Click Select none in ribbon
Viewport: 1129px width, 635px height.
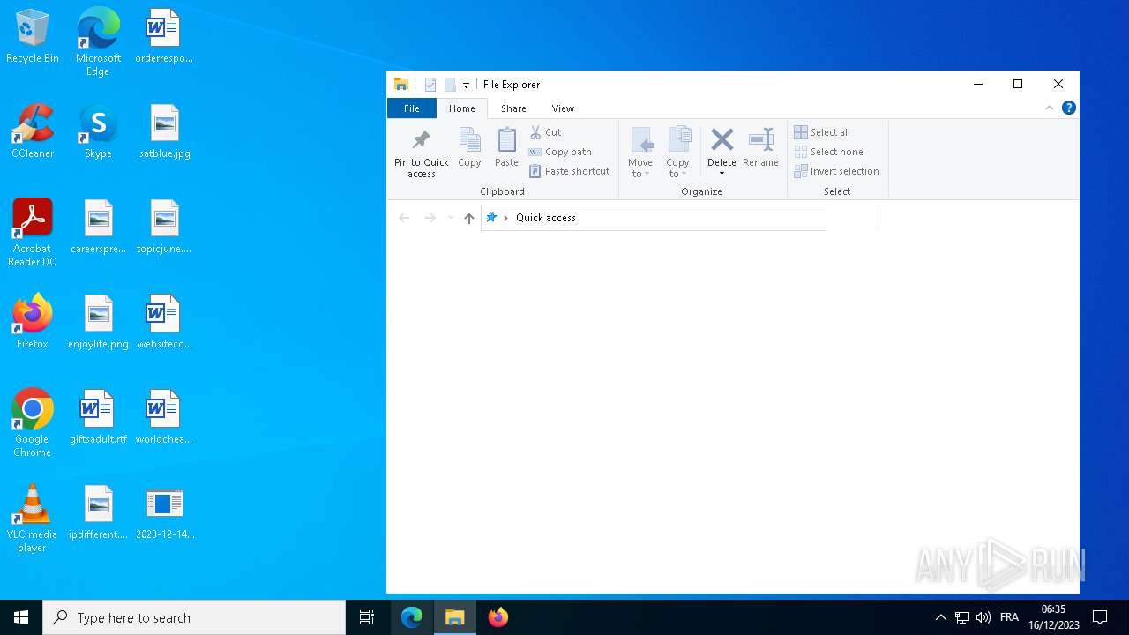(x=828, y=152)
